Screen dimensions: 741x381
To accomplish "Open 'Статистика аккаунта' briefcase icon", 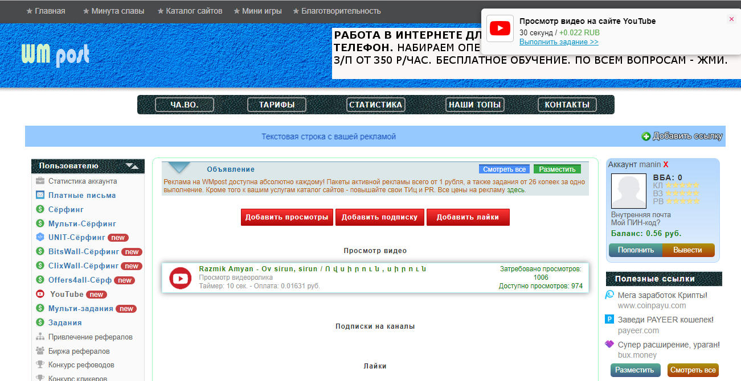I will [40, 181].
